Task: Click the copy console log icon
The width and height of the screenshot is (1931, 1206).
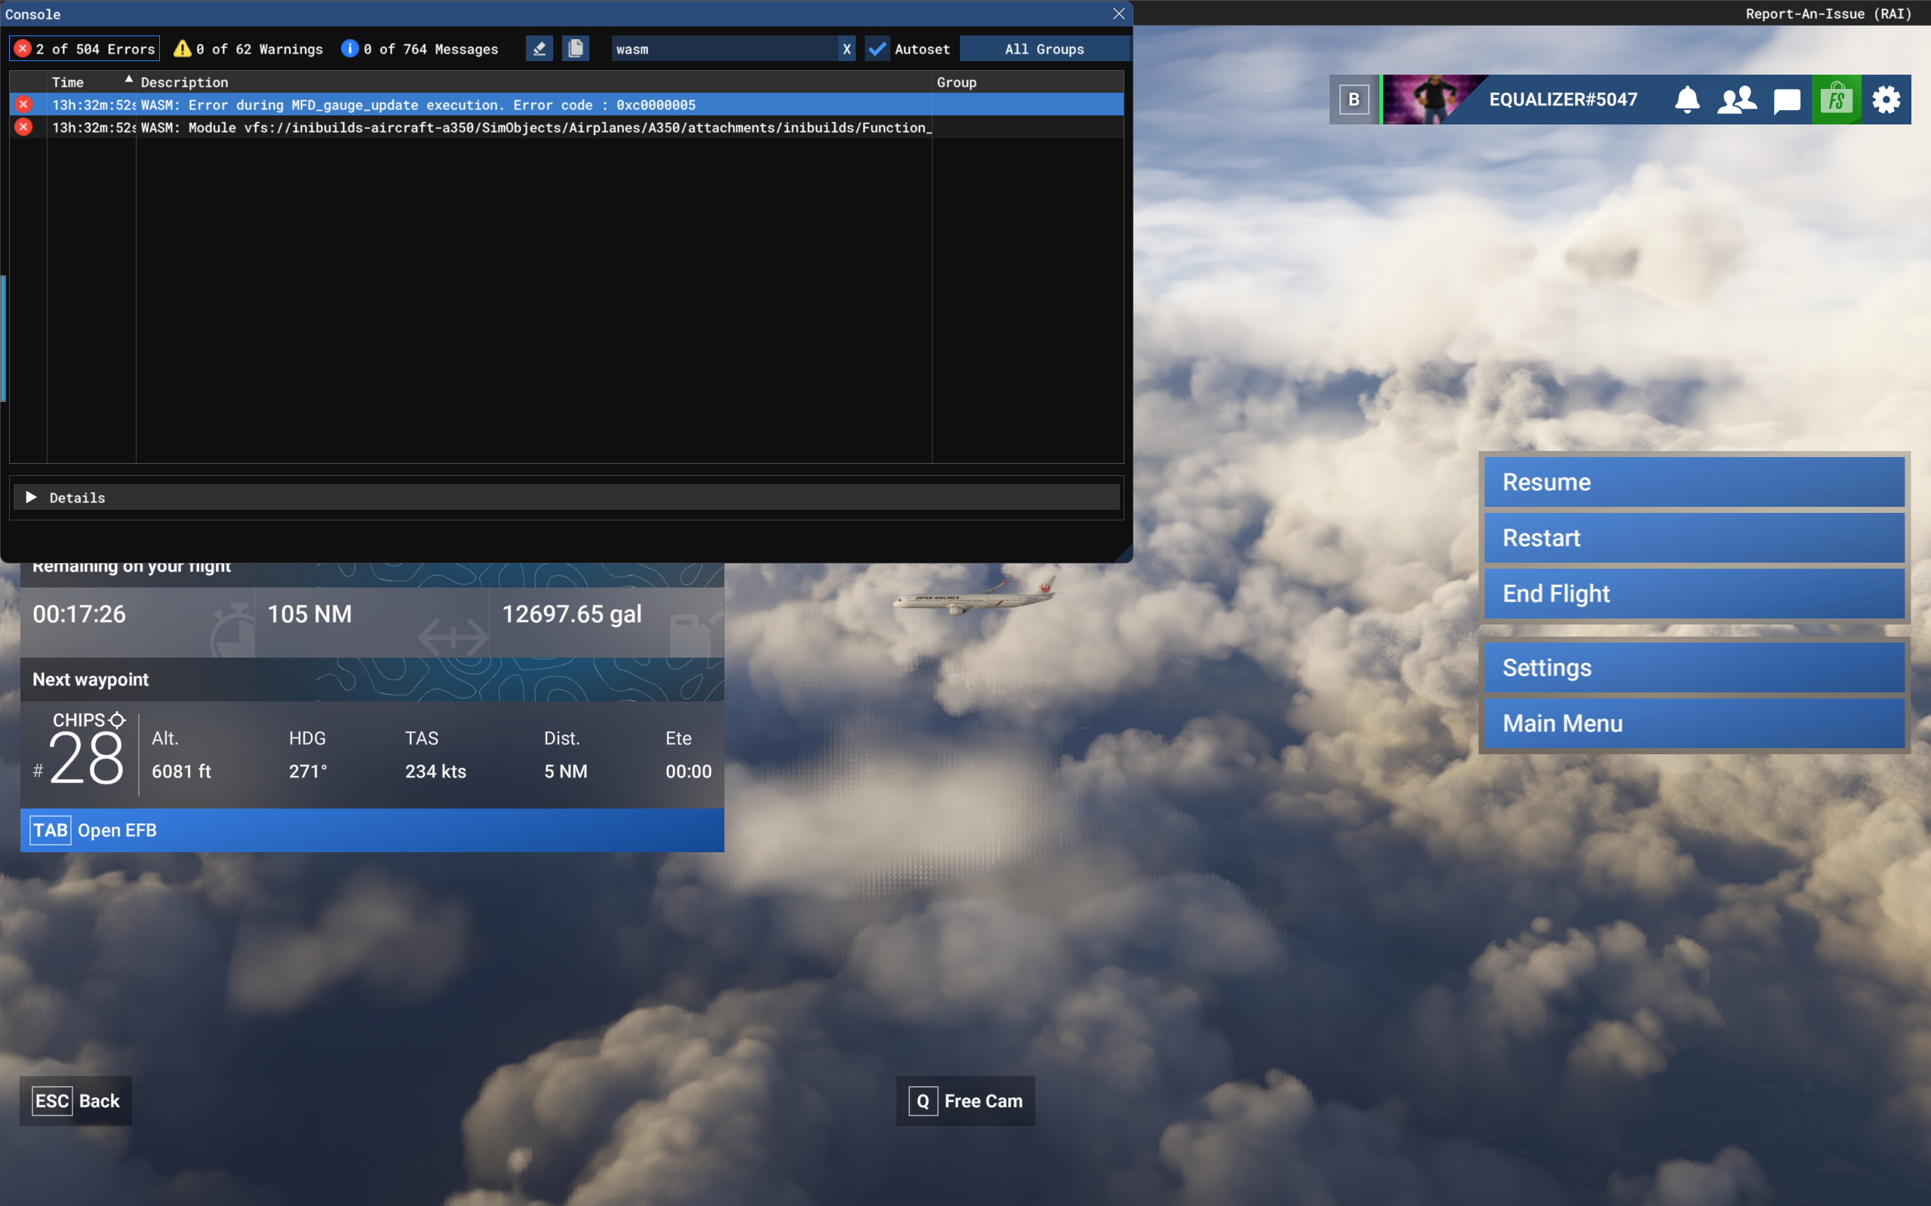Action: click(x=575, y=49)
